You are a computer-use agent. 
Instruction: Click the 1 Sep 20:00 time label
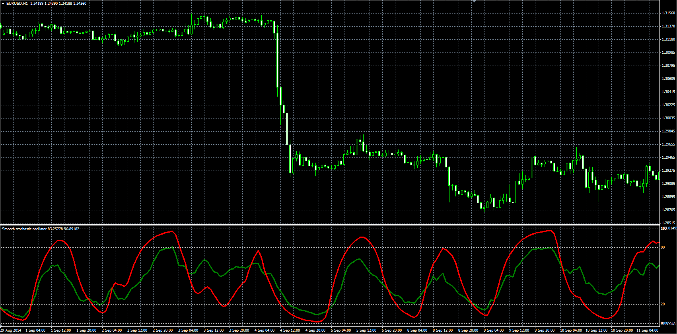86,330
